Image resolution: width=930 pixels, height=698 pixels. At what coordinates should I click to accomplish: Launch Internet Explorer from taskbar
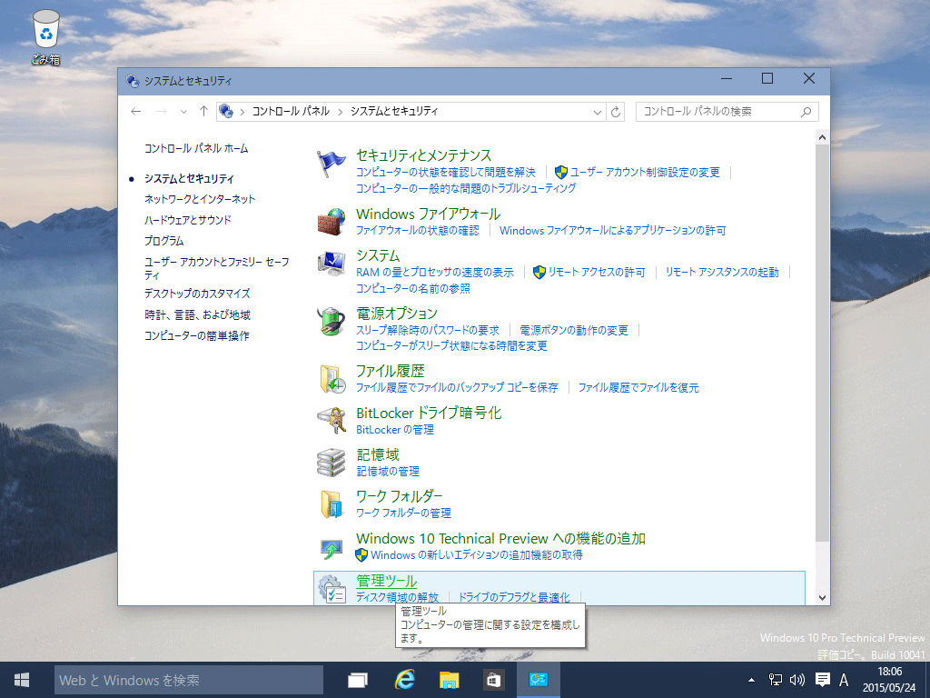pyautogui.click(x=404, y=680)
